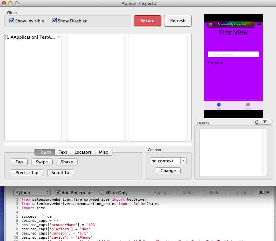Screen dimensions: 276x241
Task: Tap the gray square tab icon in preview
Action: pos(248,105)
